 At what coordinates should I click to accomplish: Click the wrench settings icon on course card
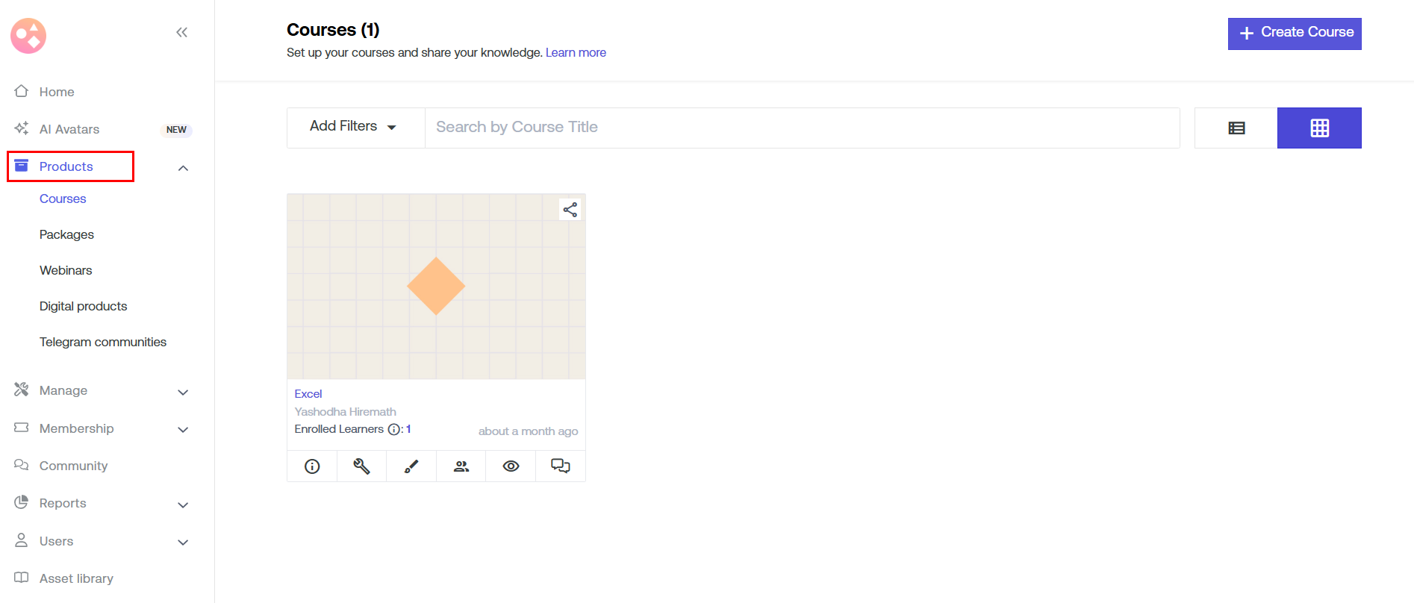point(361,466)
